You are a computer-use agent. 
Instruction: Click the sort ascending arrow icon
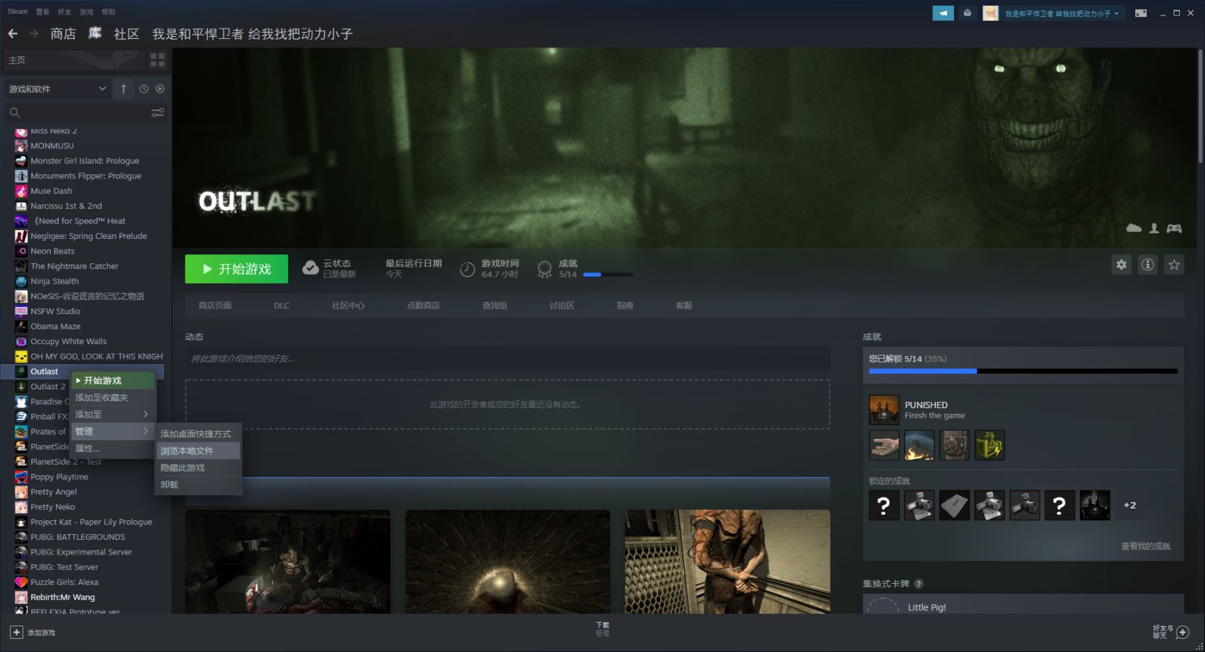coord(123,88)
